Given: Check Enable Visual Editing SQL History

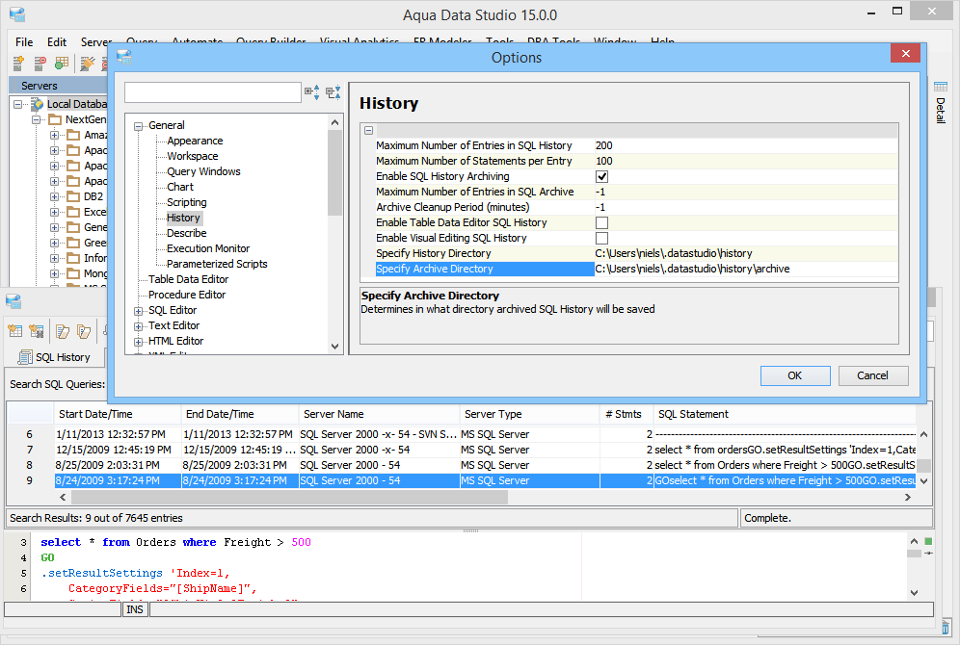Looking at the screenshot, I should point(601,238).
